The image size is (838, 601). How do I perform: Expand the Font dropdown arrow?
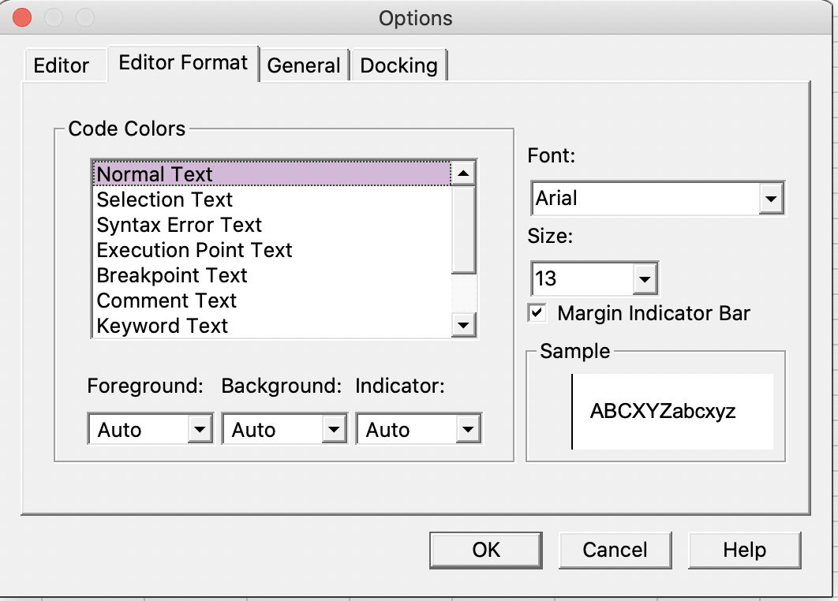[x=771, y=200]
